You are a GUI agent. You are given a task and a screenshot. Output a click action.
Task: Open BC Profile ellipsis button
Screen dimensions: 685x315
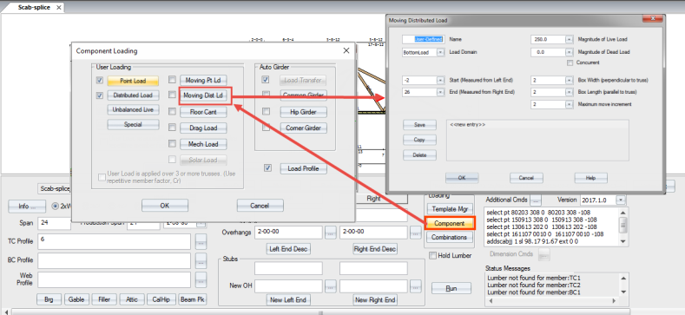coord(201,261)
